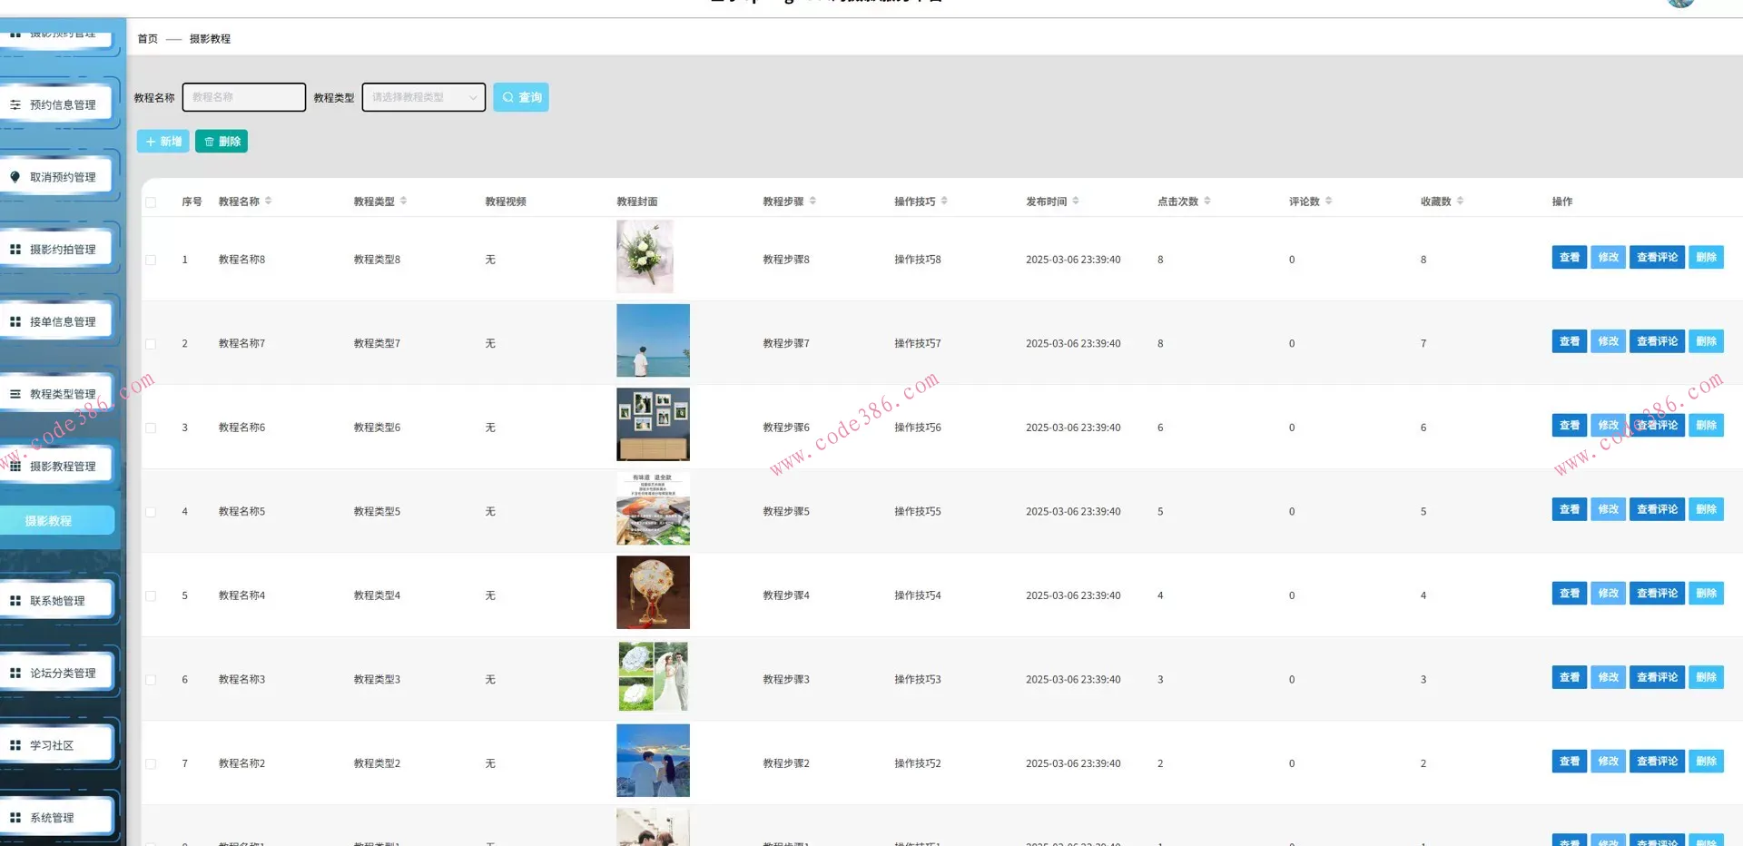Image resolution: width=1743 pixels, height=846 pixels.
Task: Click the sort arrows beside 教程名称 column
Action: pos(269,201)
